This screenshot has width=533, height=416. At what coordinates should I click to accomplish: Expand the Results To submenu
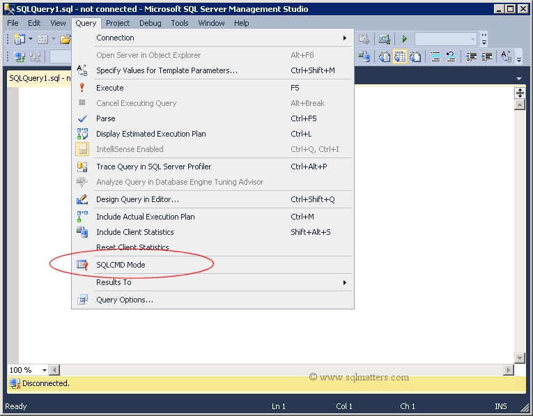click(x=213, y=282)
